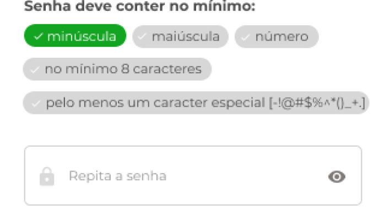Click the digit "8" in the length requirement chip
Viewport: 385px width, 220px height.
click(124, 70)
